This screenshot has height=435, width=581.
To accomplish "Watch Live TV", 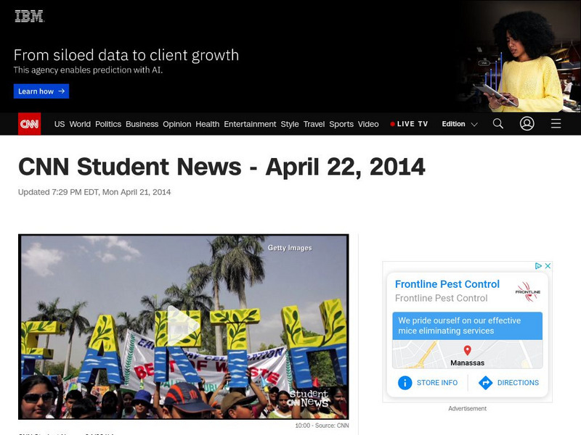I will pyautogui.click(x=409, y=124).
